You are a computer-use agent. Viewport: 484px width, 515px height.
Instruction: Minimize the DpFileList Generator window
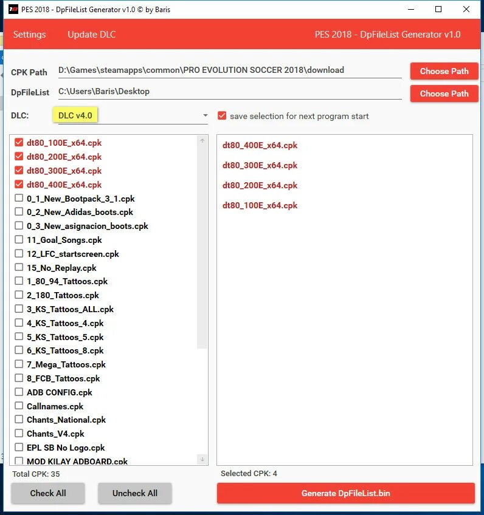(410, 9)
